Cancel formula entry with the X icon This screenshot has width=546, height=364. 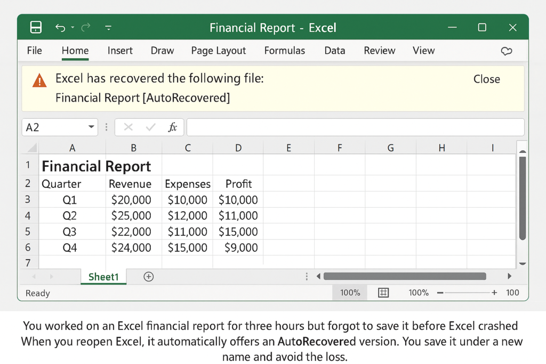[128, 127]
